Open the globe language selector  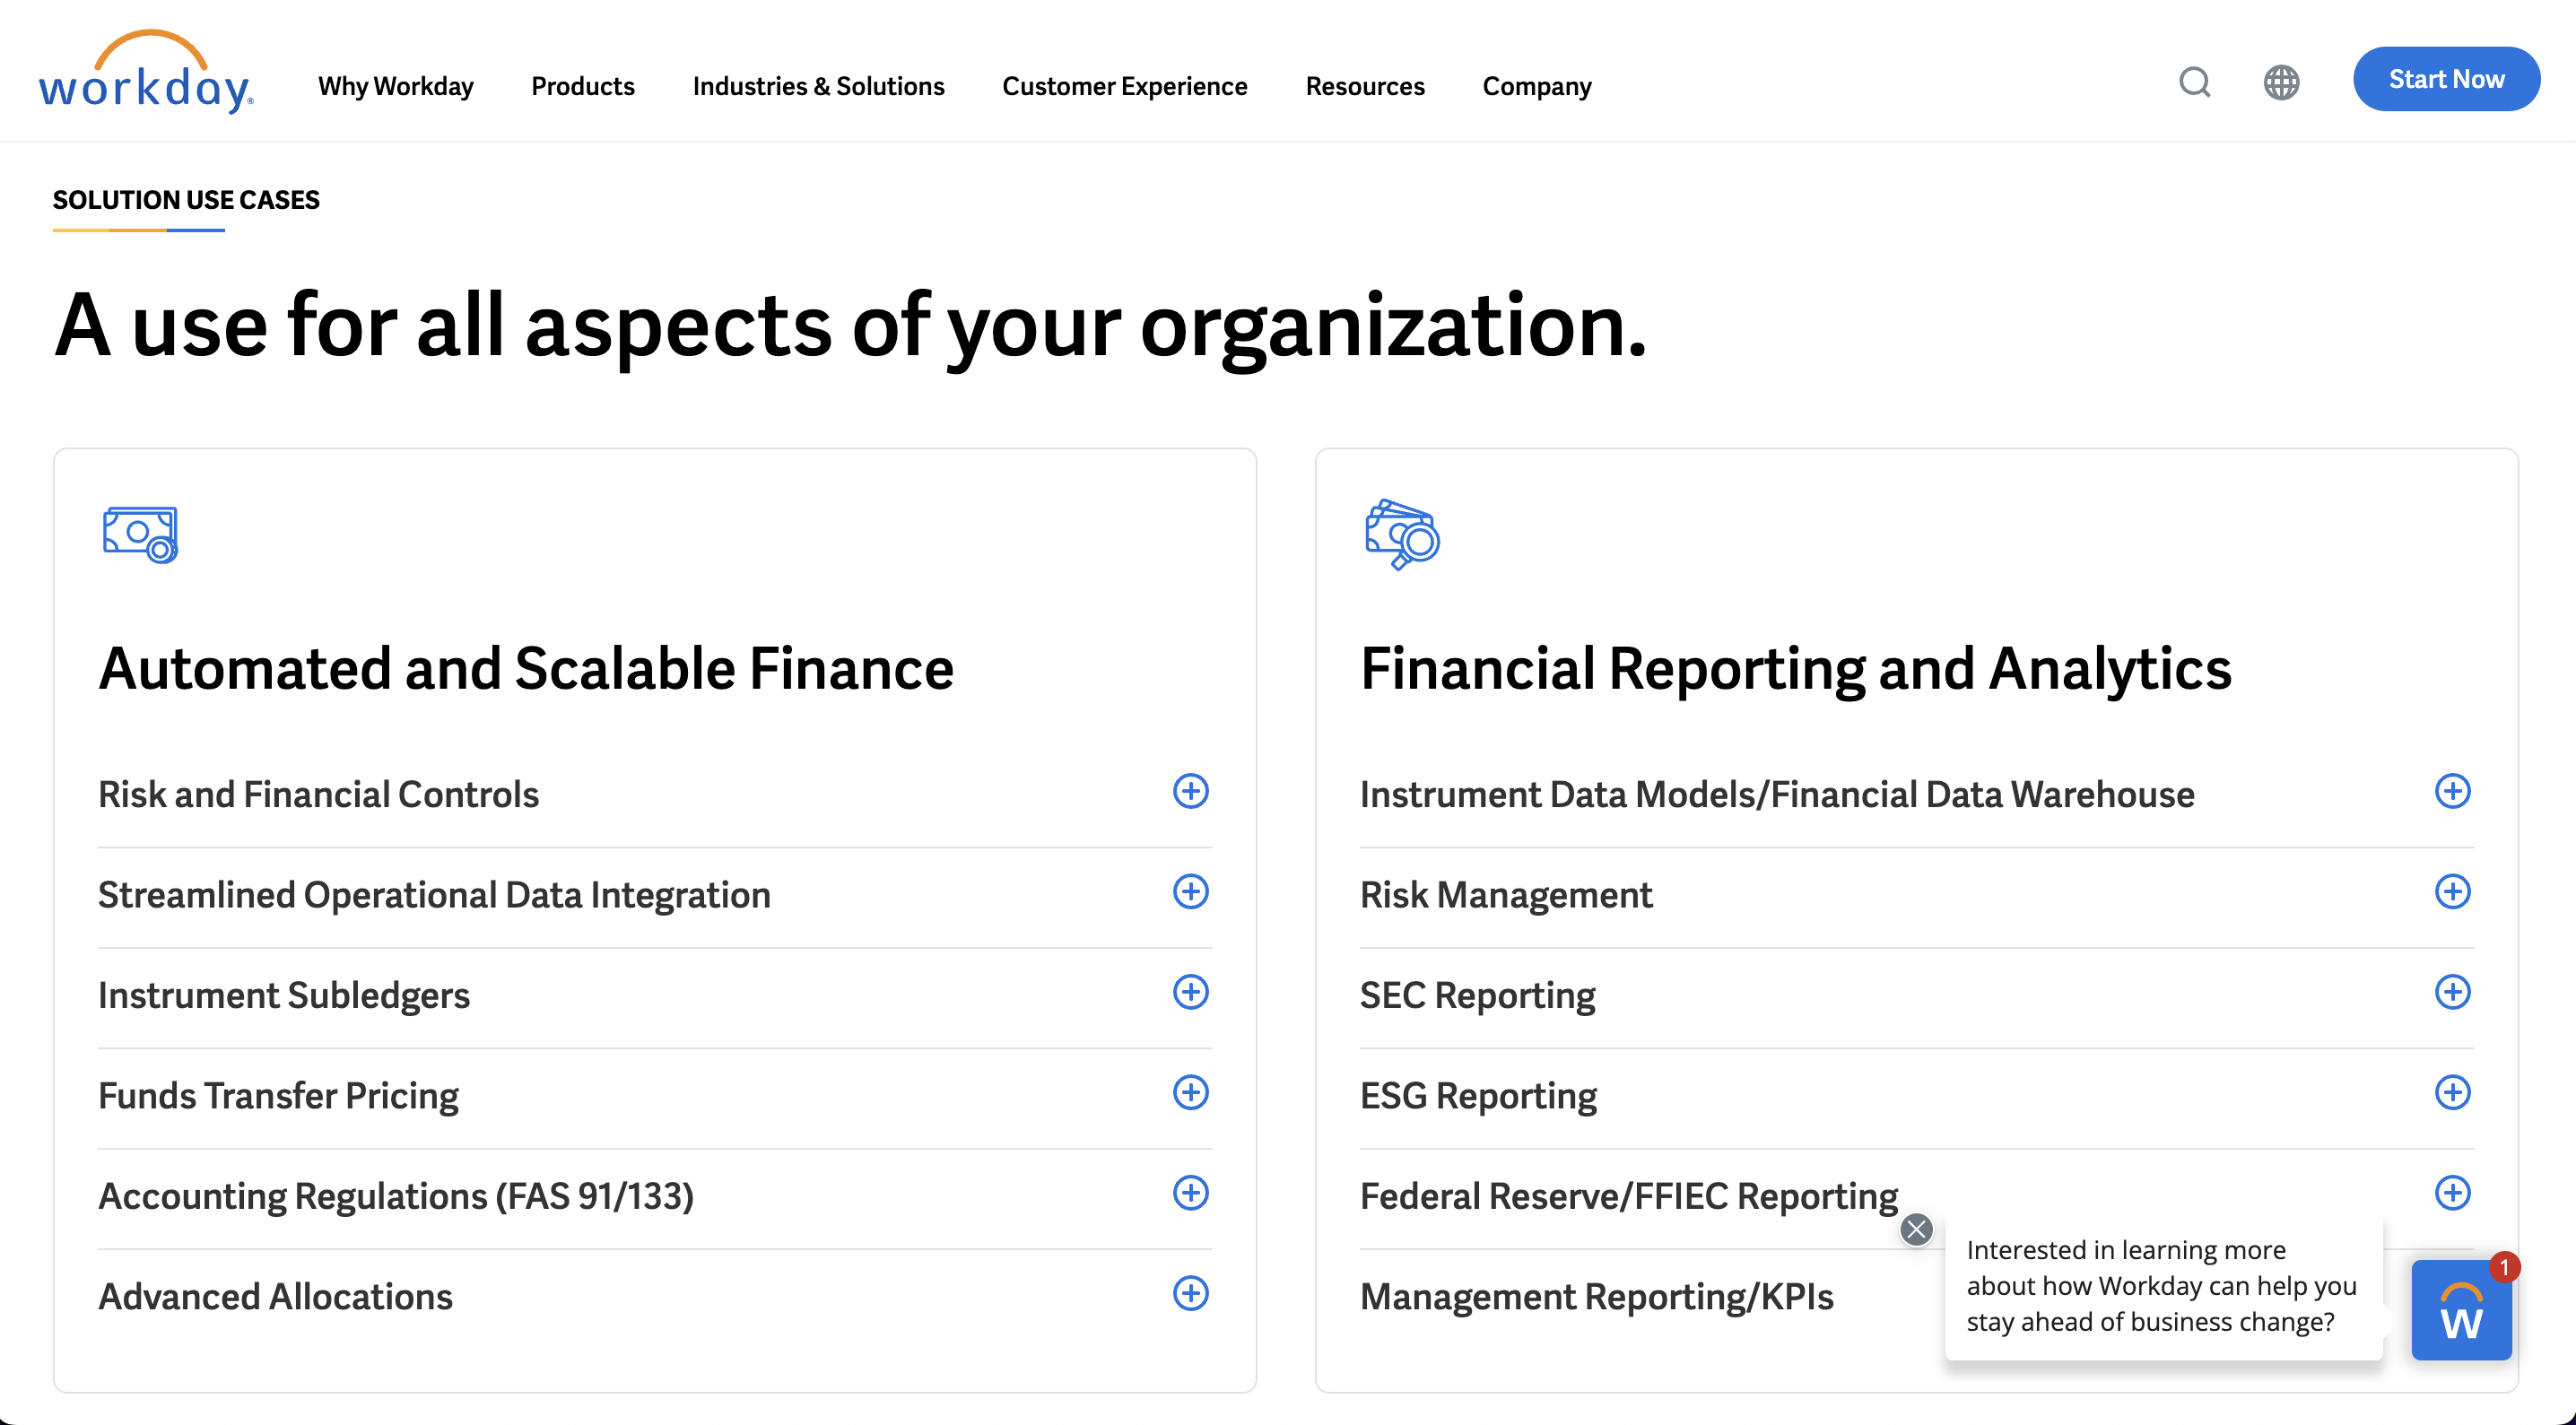click(2281, 82)
